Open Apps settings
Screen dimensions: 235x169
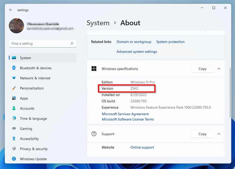tap(43, 98)
